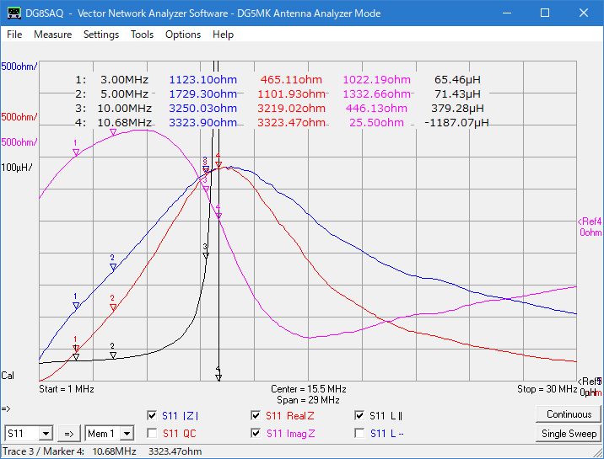Viewport: 604px width, 459px height.
Task: Select red marker 4 at trace peak
Action: click(218, 164)
